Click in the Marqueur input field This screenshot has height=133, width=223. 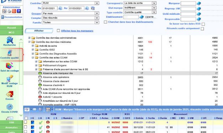(x=188, y=4)
